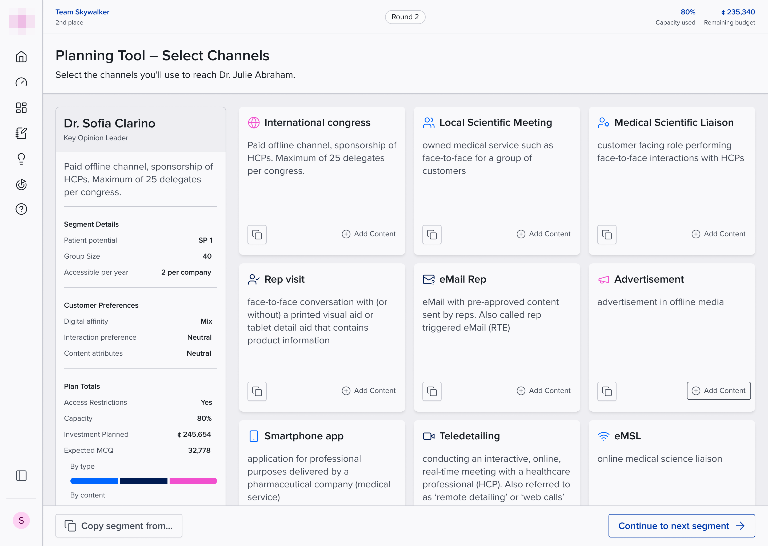
Task: Click the Key Opinion Leader subtitle
Action: (x=96, y=138)
